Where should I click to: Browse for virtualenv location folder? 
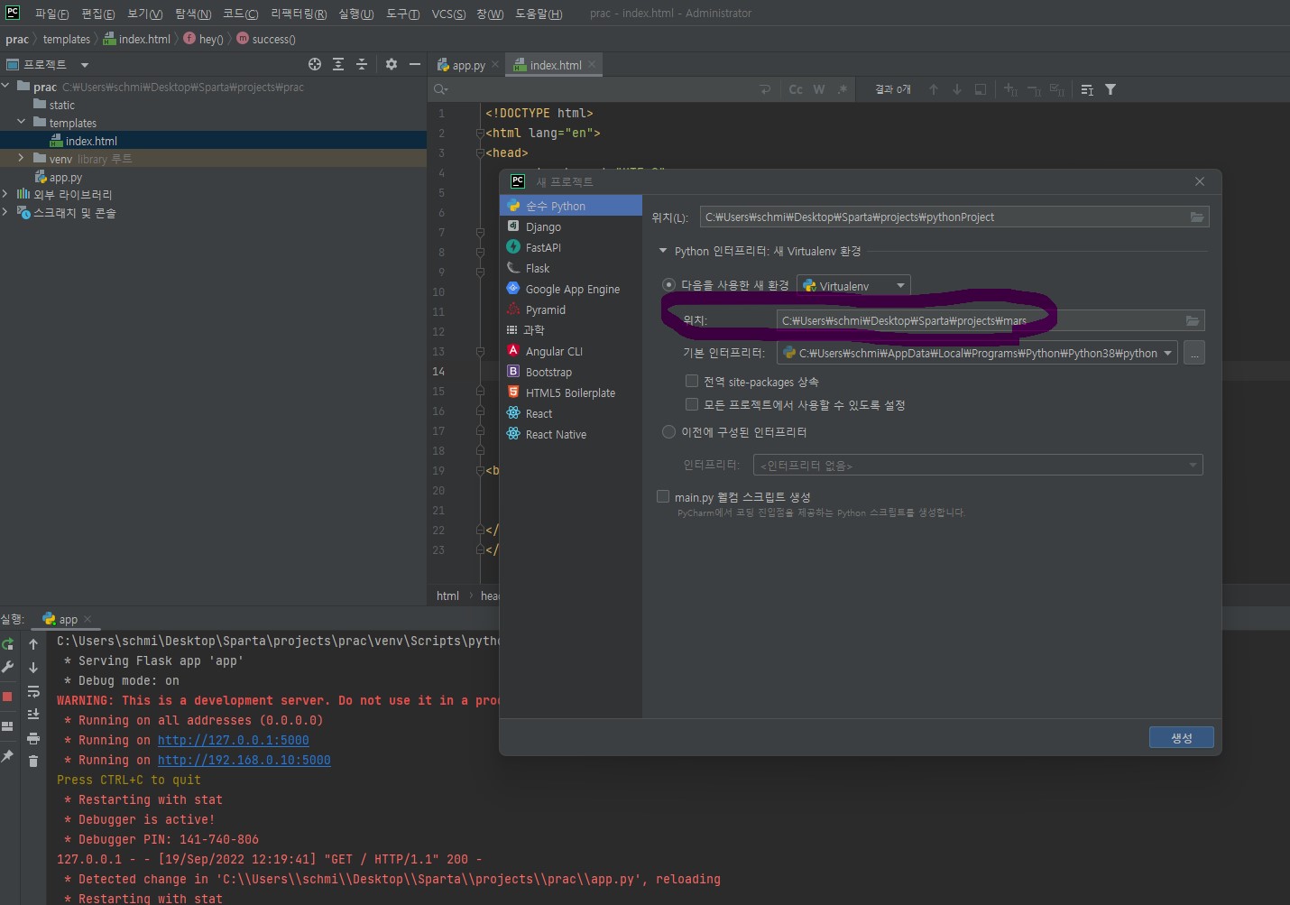1193,321
